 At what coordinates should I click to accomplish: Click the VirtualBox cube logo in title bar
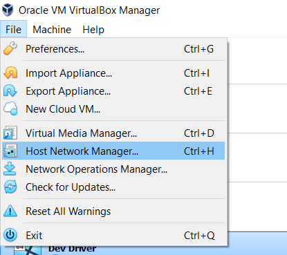coord(8,10)
